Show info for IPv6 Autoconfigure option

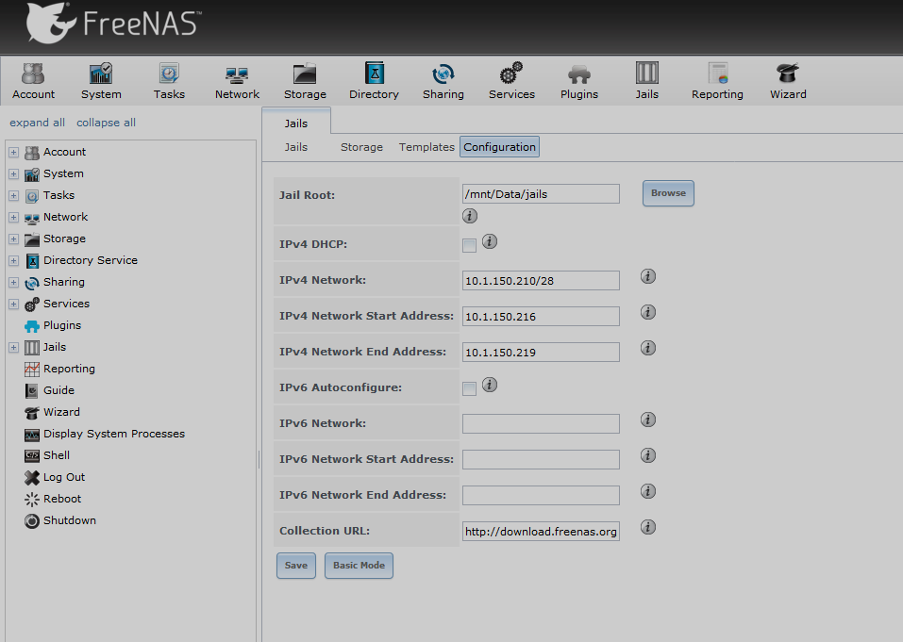(x=490, y=385)
